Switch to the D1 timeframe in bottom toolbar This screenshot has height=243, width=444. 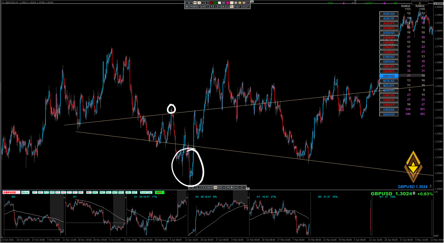[x=220, y=188]
